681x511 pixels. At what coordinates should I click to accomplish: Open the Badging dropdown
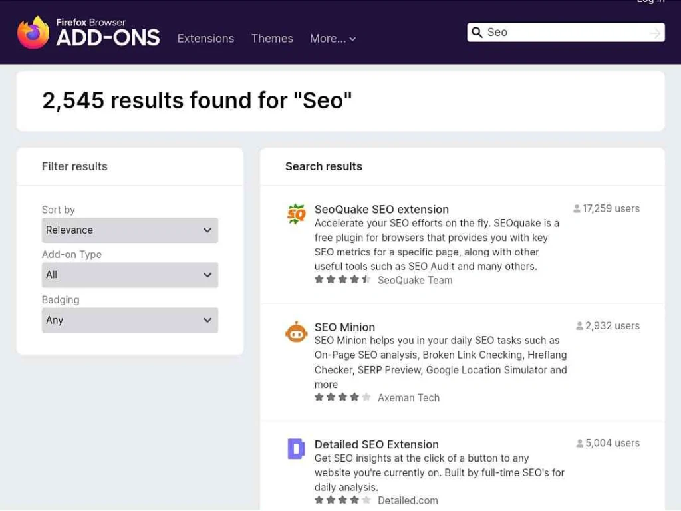[x=130, y=321]
